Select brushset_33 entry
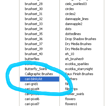The image size is (106, 106). click(x=34, y=24)
